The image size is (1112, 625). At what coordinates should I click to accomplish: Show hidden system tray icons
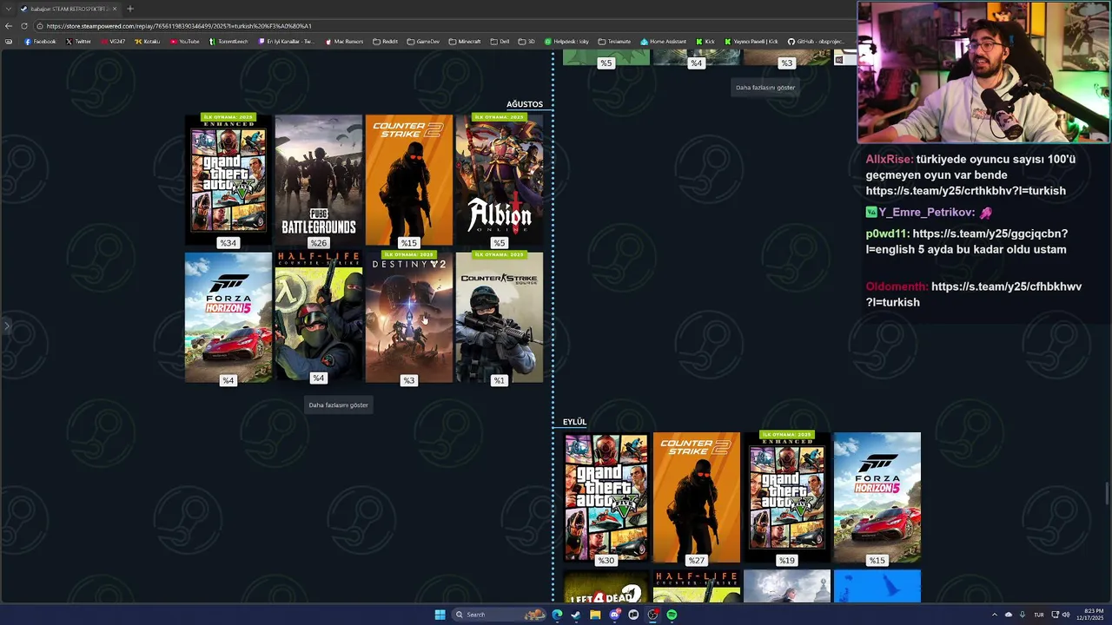995,615
